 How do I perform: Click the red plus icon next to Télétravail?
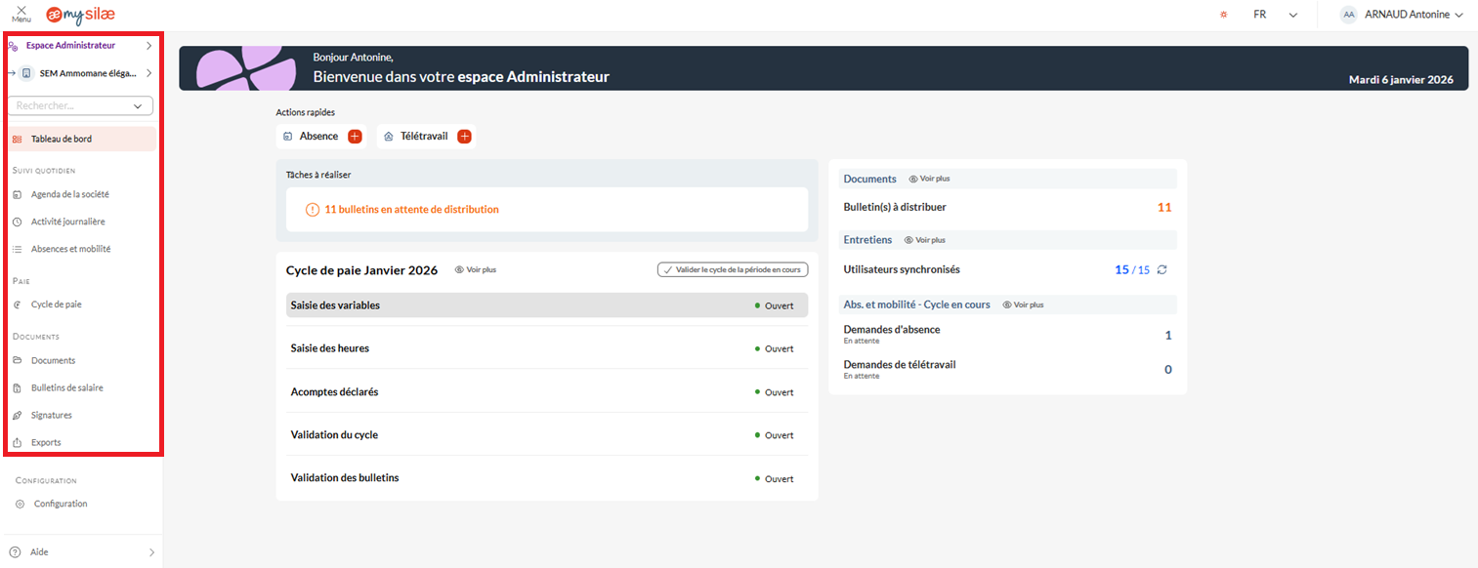(464, 137)
